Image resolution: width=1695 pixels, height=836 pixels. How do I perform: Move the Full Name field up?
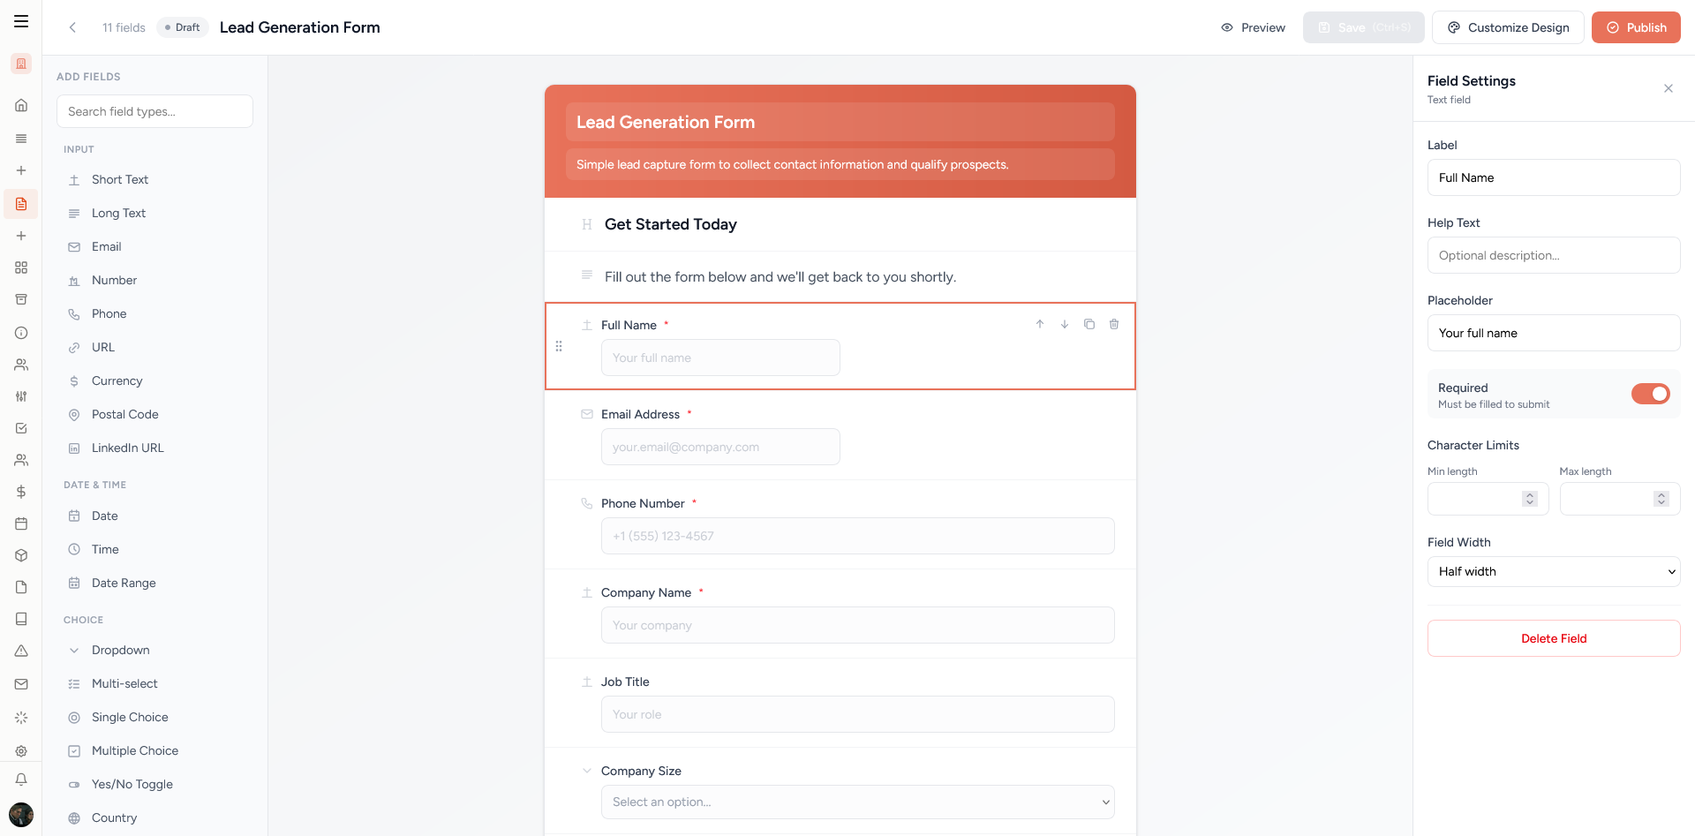click(1039, 324)
